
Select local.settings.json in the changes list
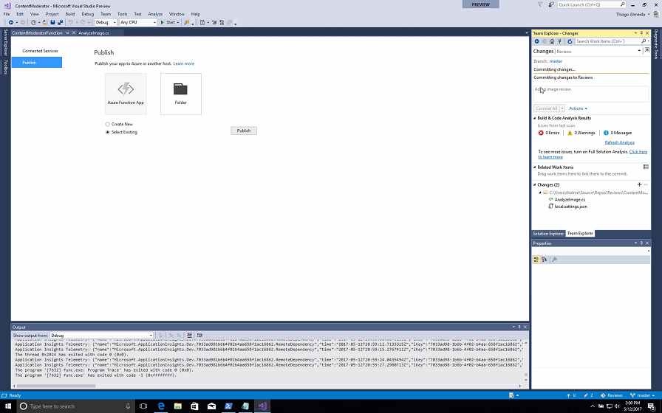(x=570, y=206)
